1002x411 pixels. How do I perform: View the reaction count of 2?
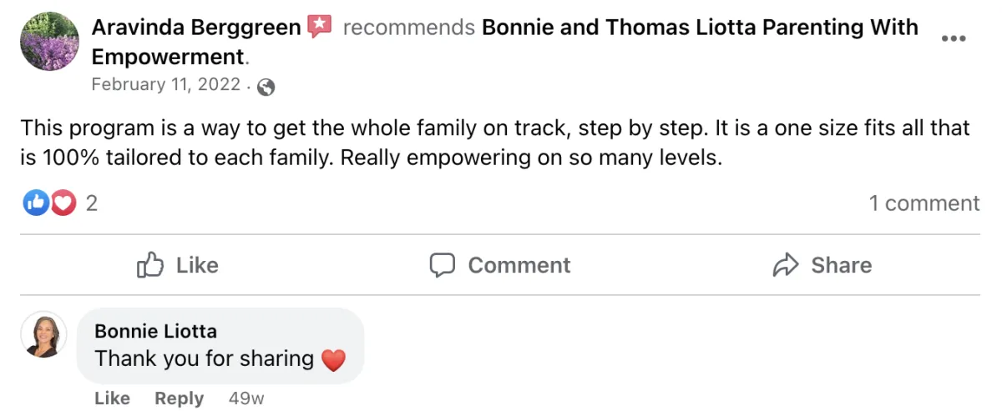pyautogui.click(x=92, y=203)
